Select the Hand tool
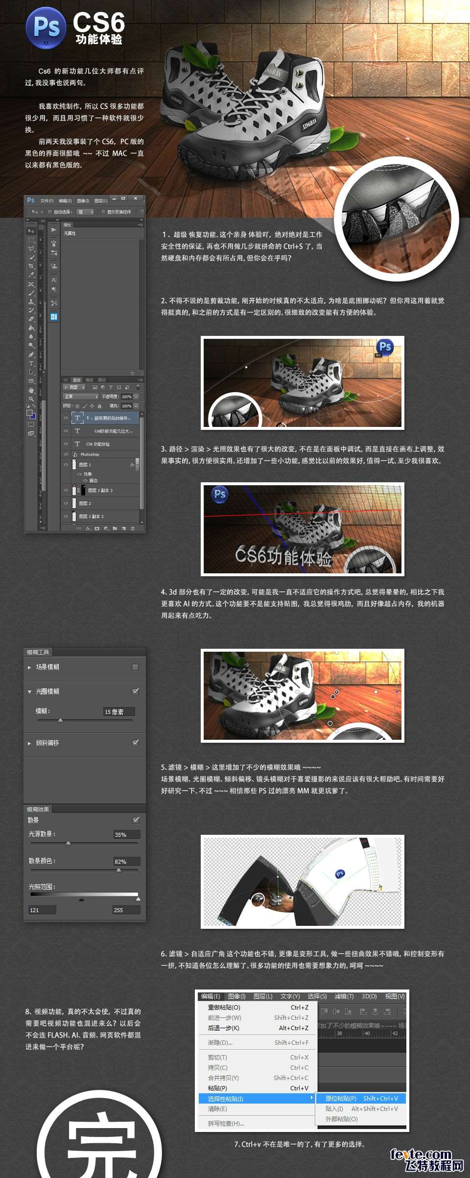The image size is (470, 1178). [x=31, y=390]
